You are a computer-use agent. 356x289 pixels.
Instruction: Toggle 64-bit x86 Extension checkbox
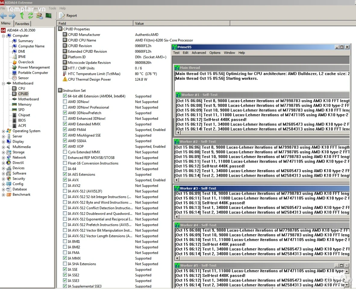click(65, 96)
